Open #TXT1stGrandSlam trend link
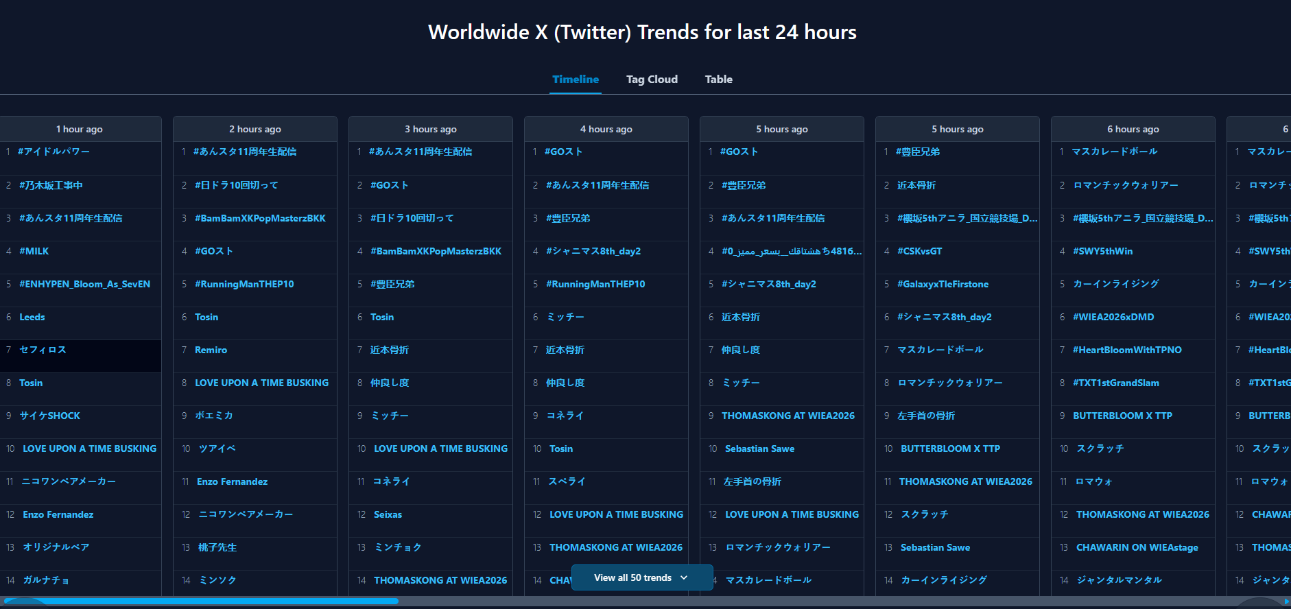The height and width of the screenshot is (609, 1291). 1116,383
